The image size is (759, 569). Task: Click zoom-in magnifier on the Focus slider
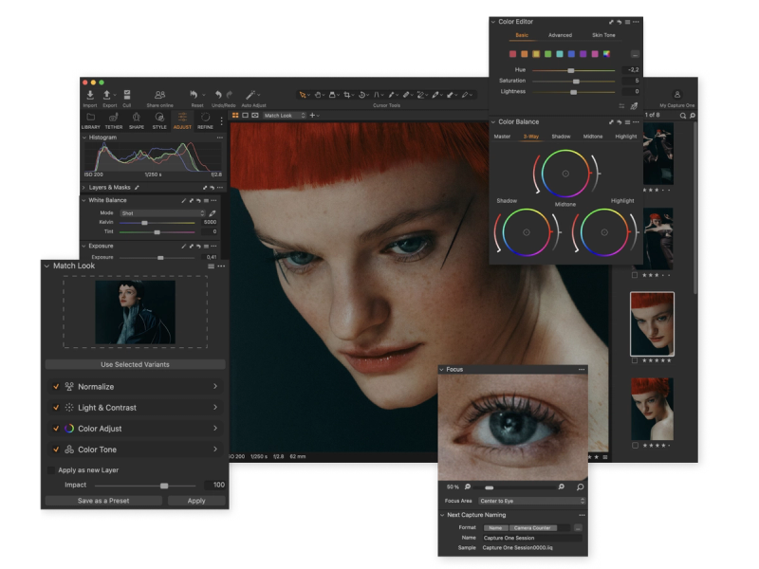click(561, 486)
